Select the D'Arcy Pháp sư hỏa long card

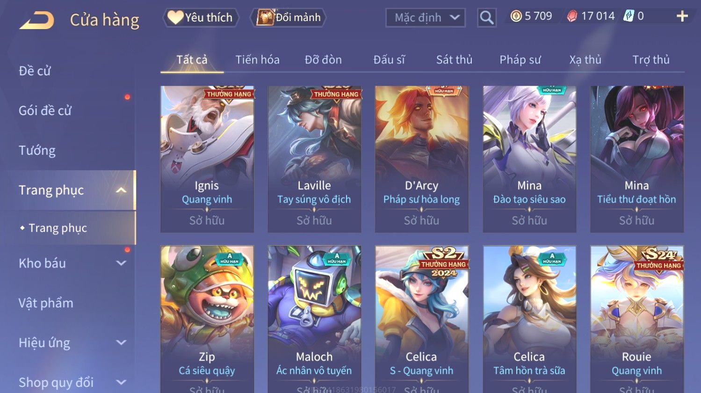pos(421,159)
